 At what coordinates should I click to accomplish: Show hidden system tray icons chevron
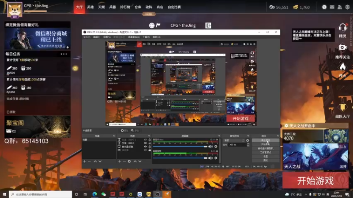coord(306,194)
